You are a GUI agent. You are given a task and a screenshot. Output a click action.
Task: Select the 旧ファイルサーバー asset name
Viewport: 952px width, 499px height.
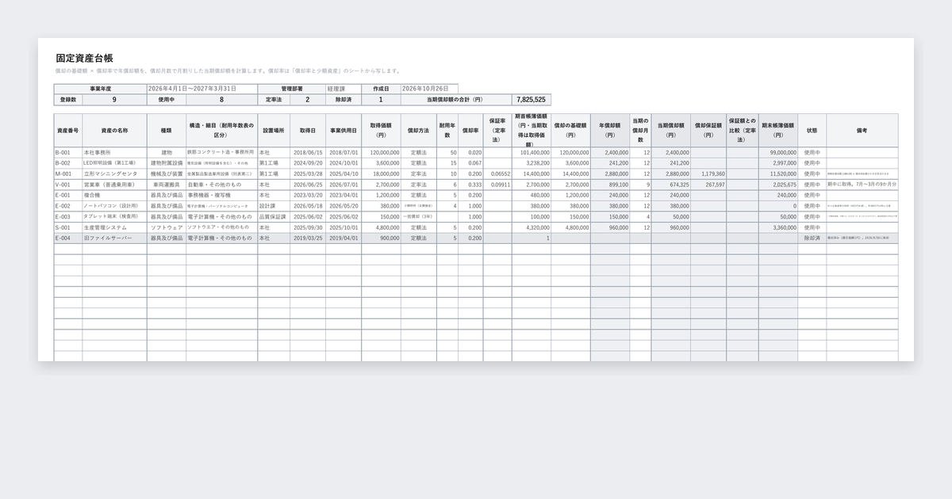coord(115,238)
